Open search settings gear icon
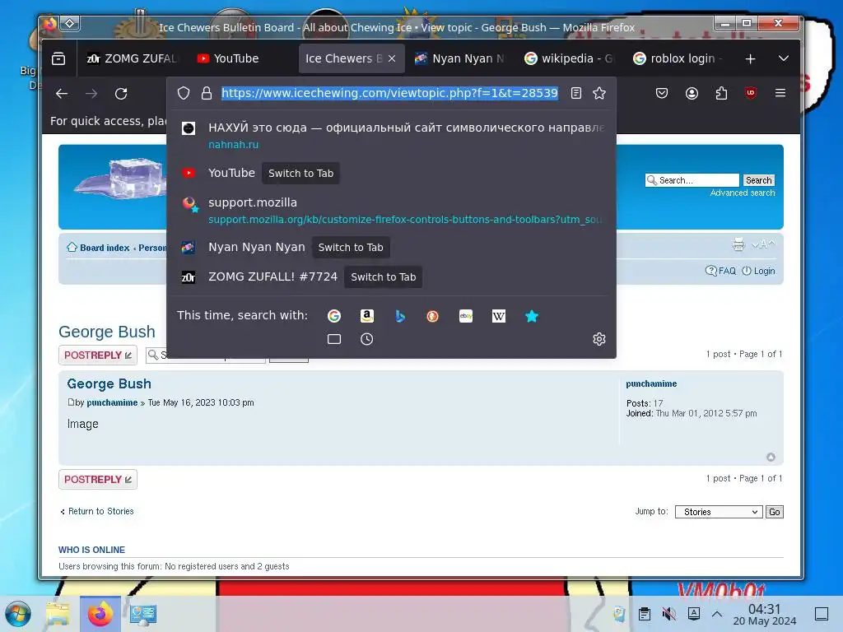The height and width of the screenshot is (632, 843). (x=599, y=339)
